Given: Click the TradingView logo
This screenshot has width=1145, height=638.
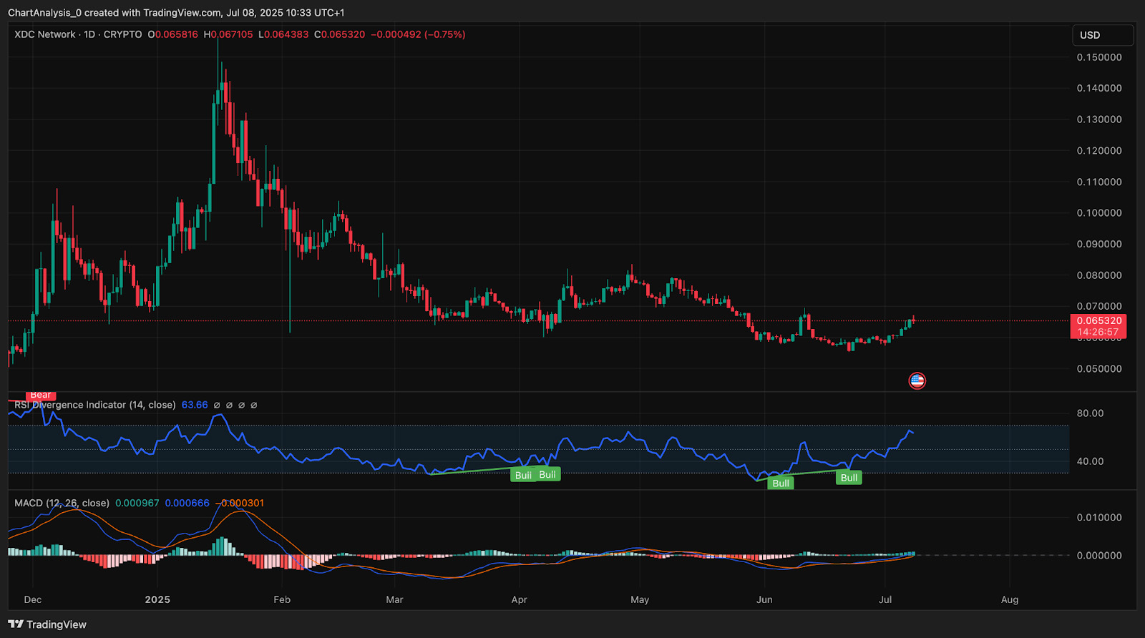Looking at the screenshot, I should click(x=47, y=624).
